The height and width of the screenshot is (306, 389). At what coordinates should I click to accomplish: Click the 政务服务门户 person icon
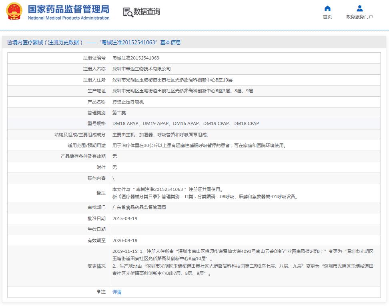click(x=359, y=8)
